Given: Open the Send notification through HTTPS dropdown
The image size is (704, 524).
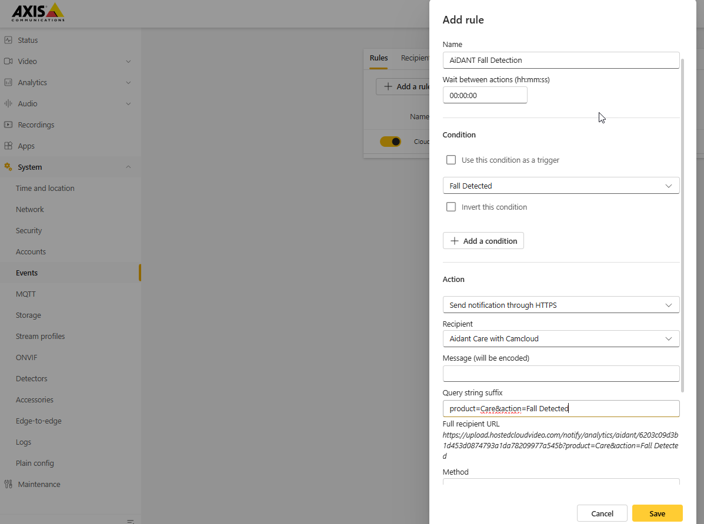Looking at the screenshot, I should tap(560, 305).
